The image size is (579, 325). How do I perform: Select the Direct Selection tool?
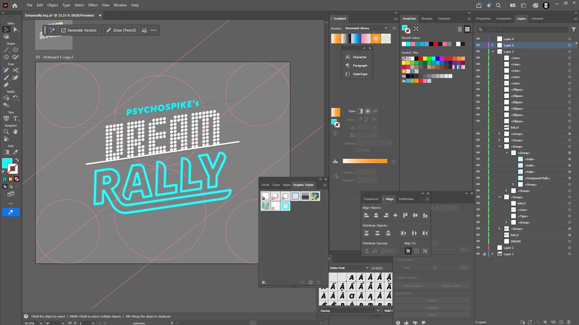coord(15,29)
